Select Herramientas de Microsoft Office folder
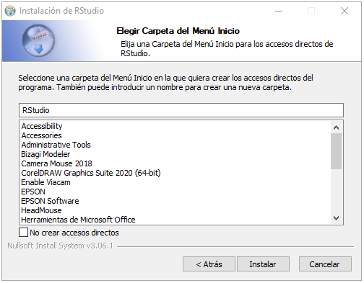Viewport: 364px width, 283px height. (78, 220)
